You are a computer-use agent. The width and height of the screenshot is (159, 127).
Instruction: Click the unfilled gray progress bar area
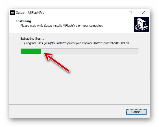89,51
